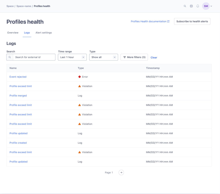Click the SM user avatar
Image resolution: width=220 pixels, height=194 pixels.
click(206, 6)
